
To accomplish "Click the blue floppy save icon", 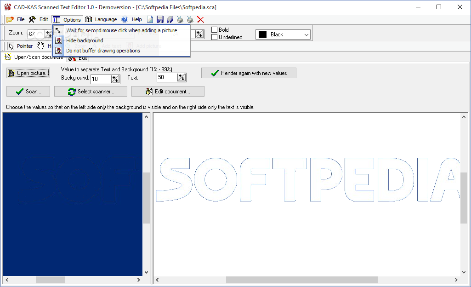I will tap(160, 19).
